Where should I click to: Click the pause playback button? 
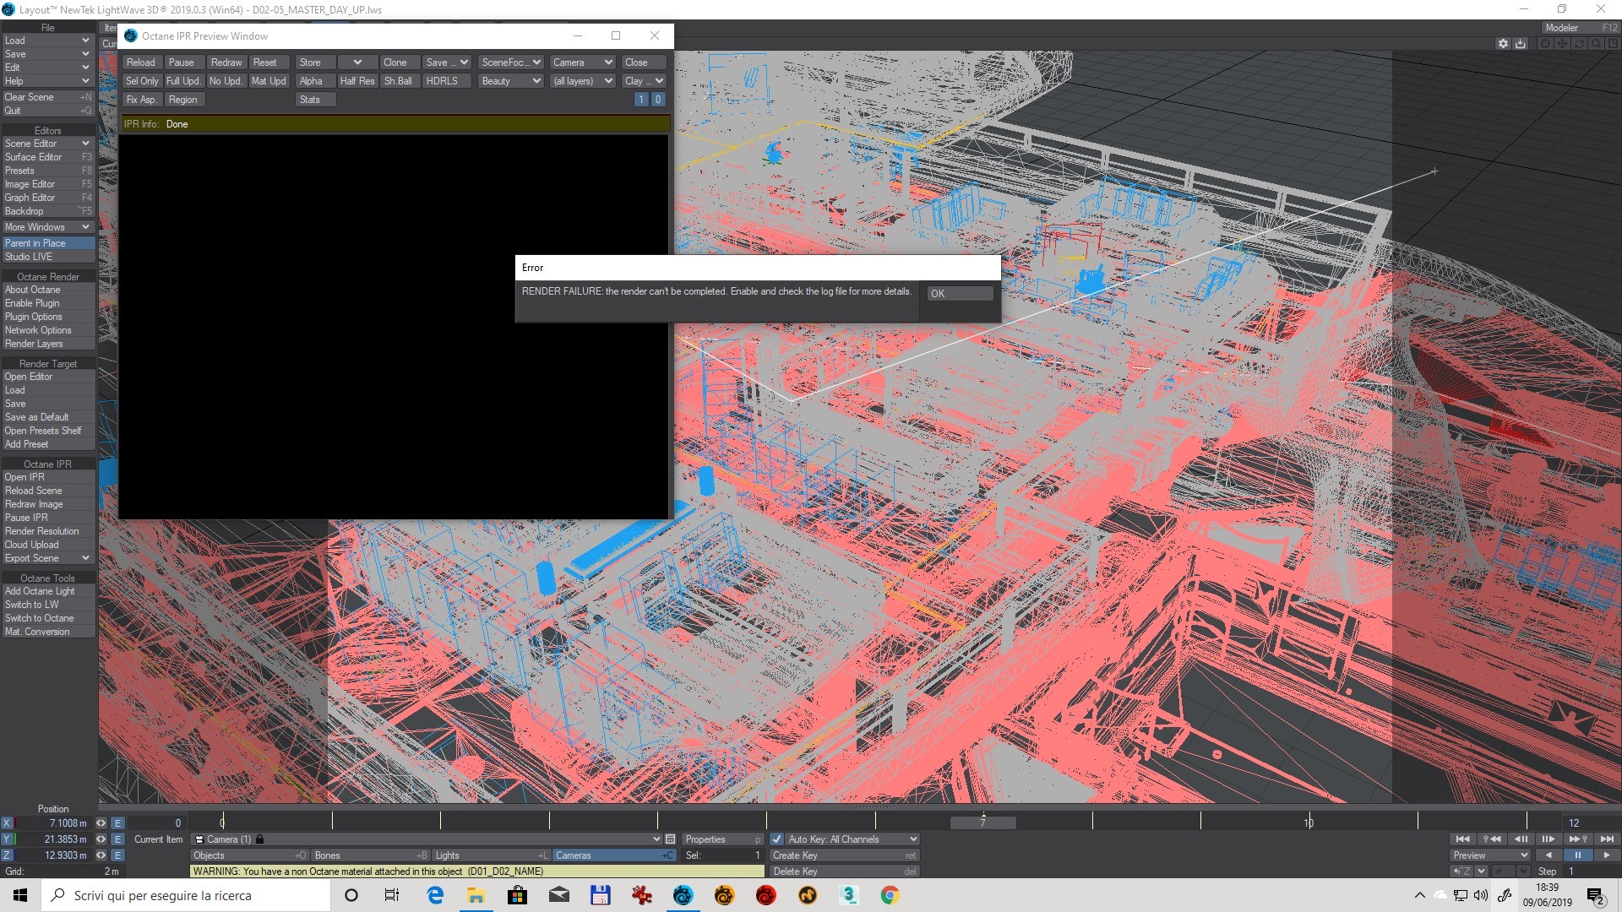click(x=1577, y=855)
